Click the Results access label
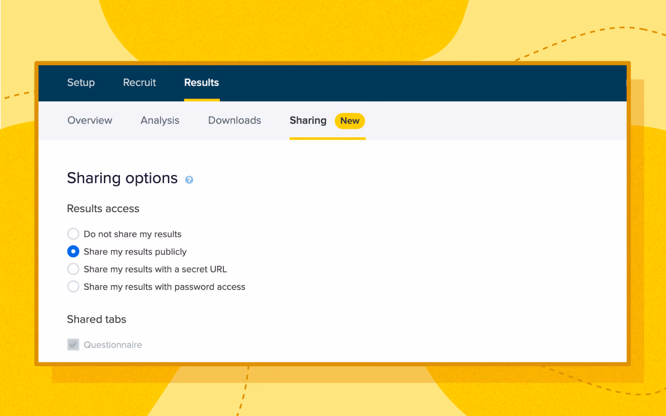Screen dimensions: 666x416 pos(103,208)
